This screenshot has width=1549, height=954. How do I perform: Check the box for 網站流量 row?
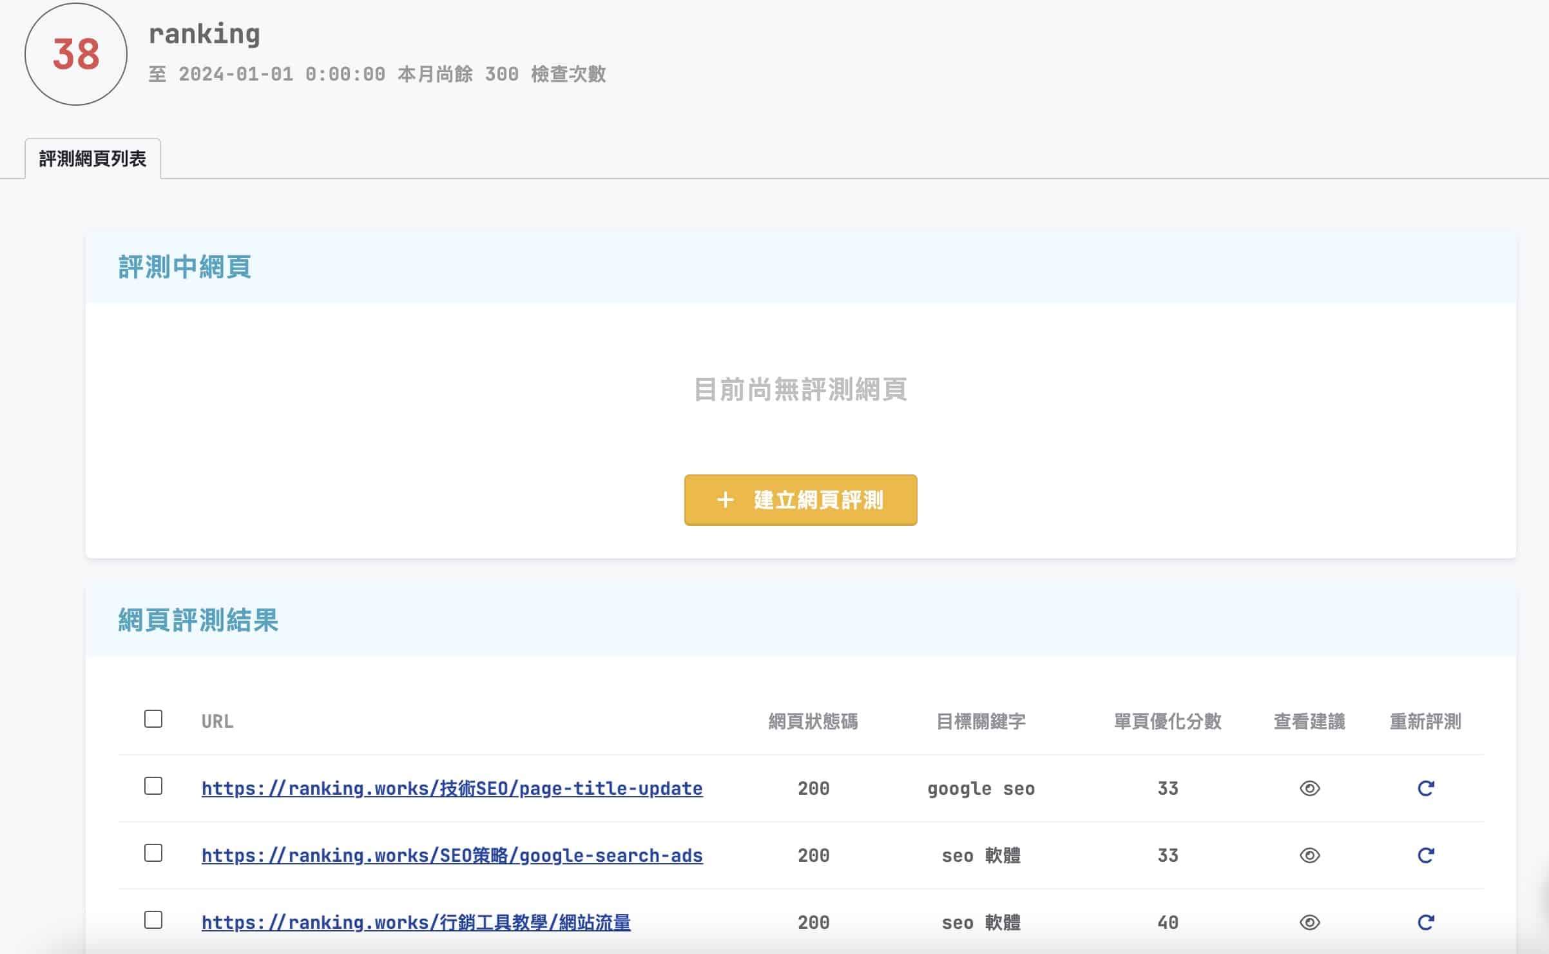pyautogui.click(x=153, y=920)
